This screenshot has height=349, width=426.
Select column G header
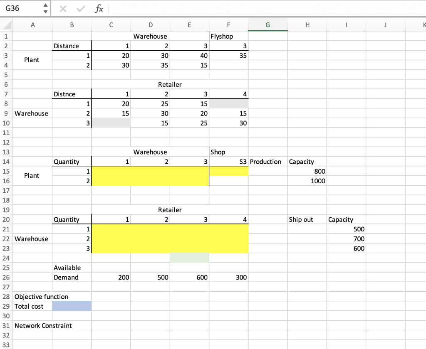[267, 25]
